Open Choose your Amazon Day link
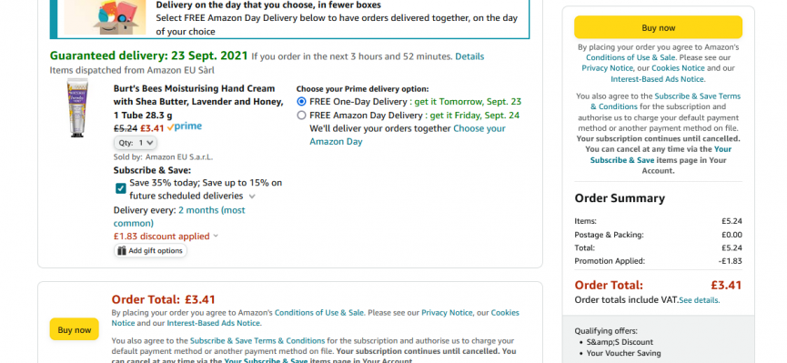This screenshot has height=363, width=787. pos(408,135)
